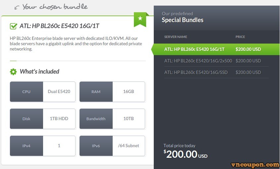This screenshot has height=169, width=280.
Task: Click the green star ribbon badge
Action: coord(140,19)
